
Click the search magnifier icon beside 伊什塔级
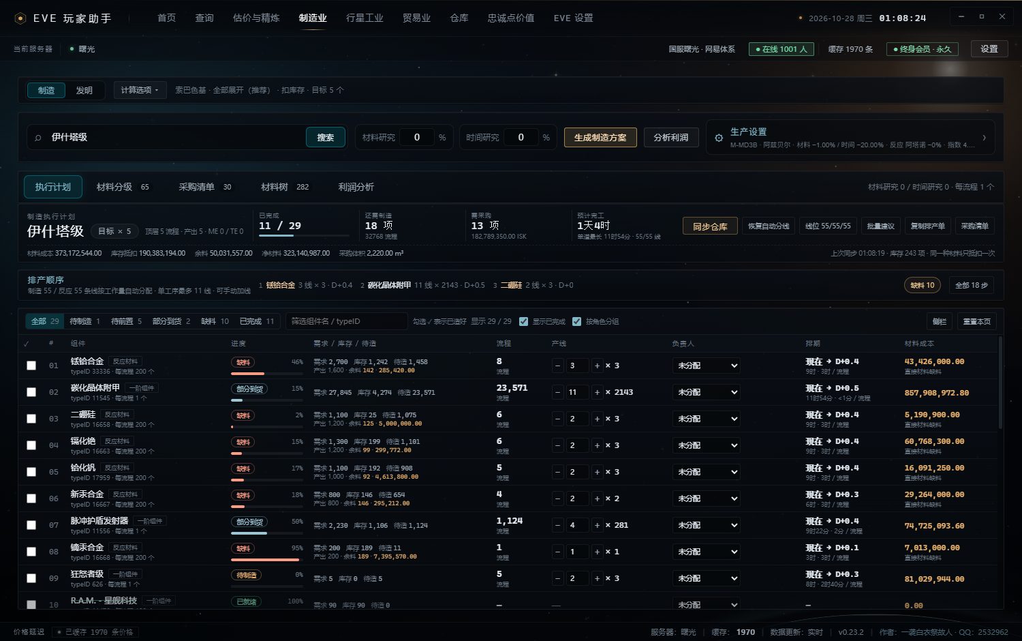[38, 138]
